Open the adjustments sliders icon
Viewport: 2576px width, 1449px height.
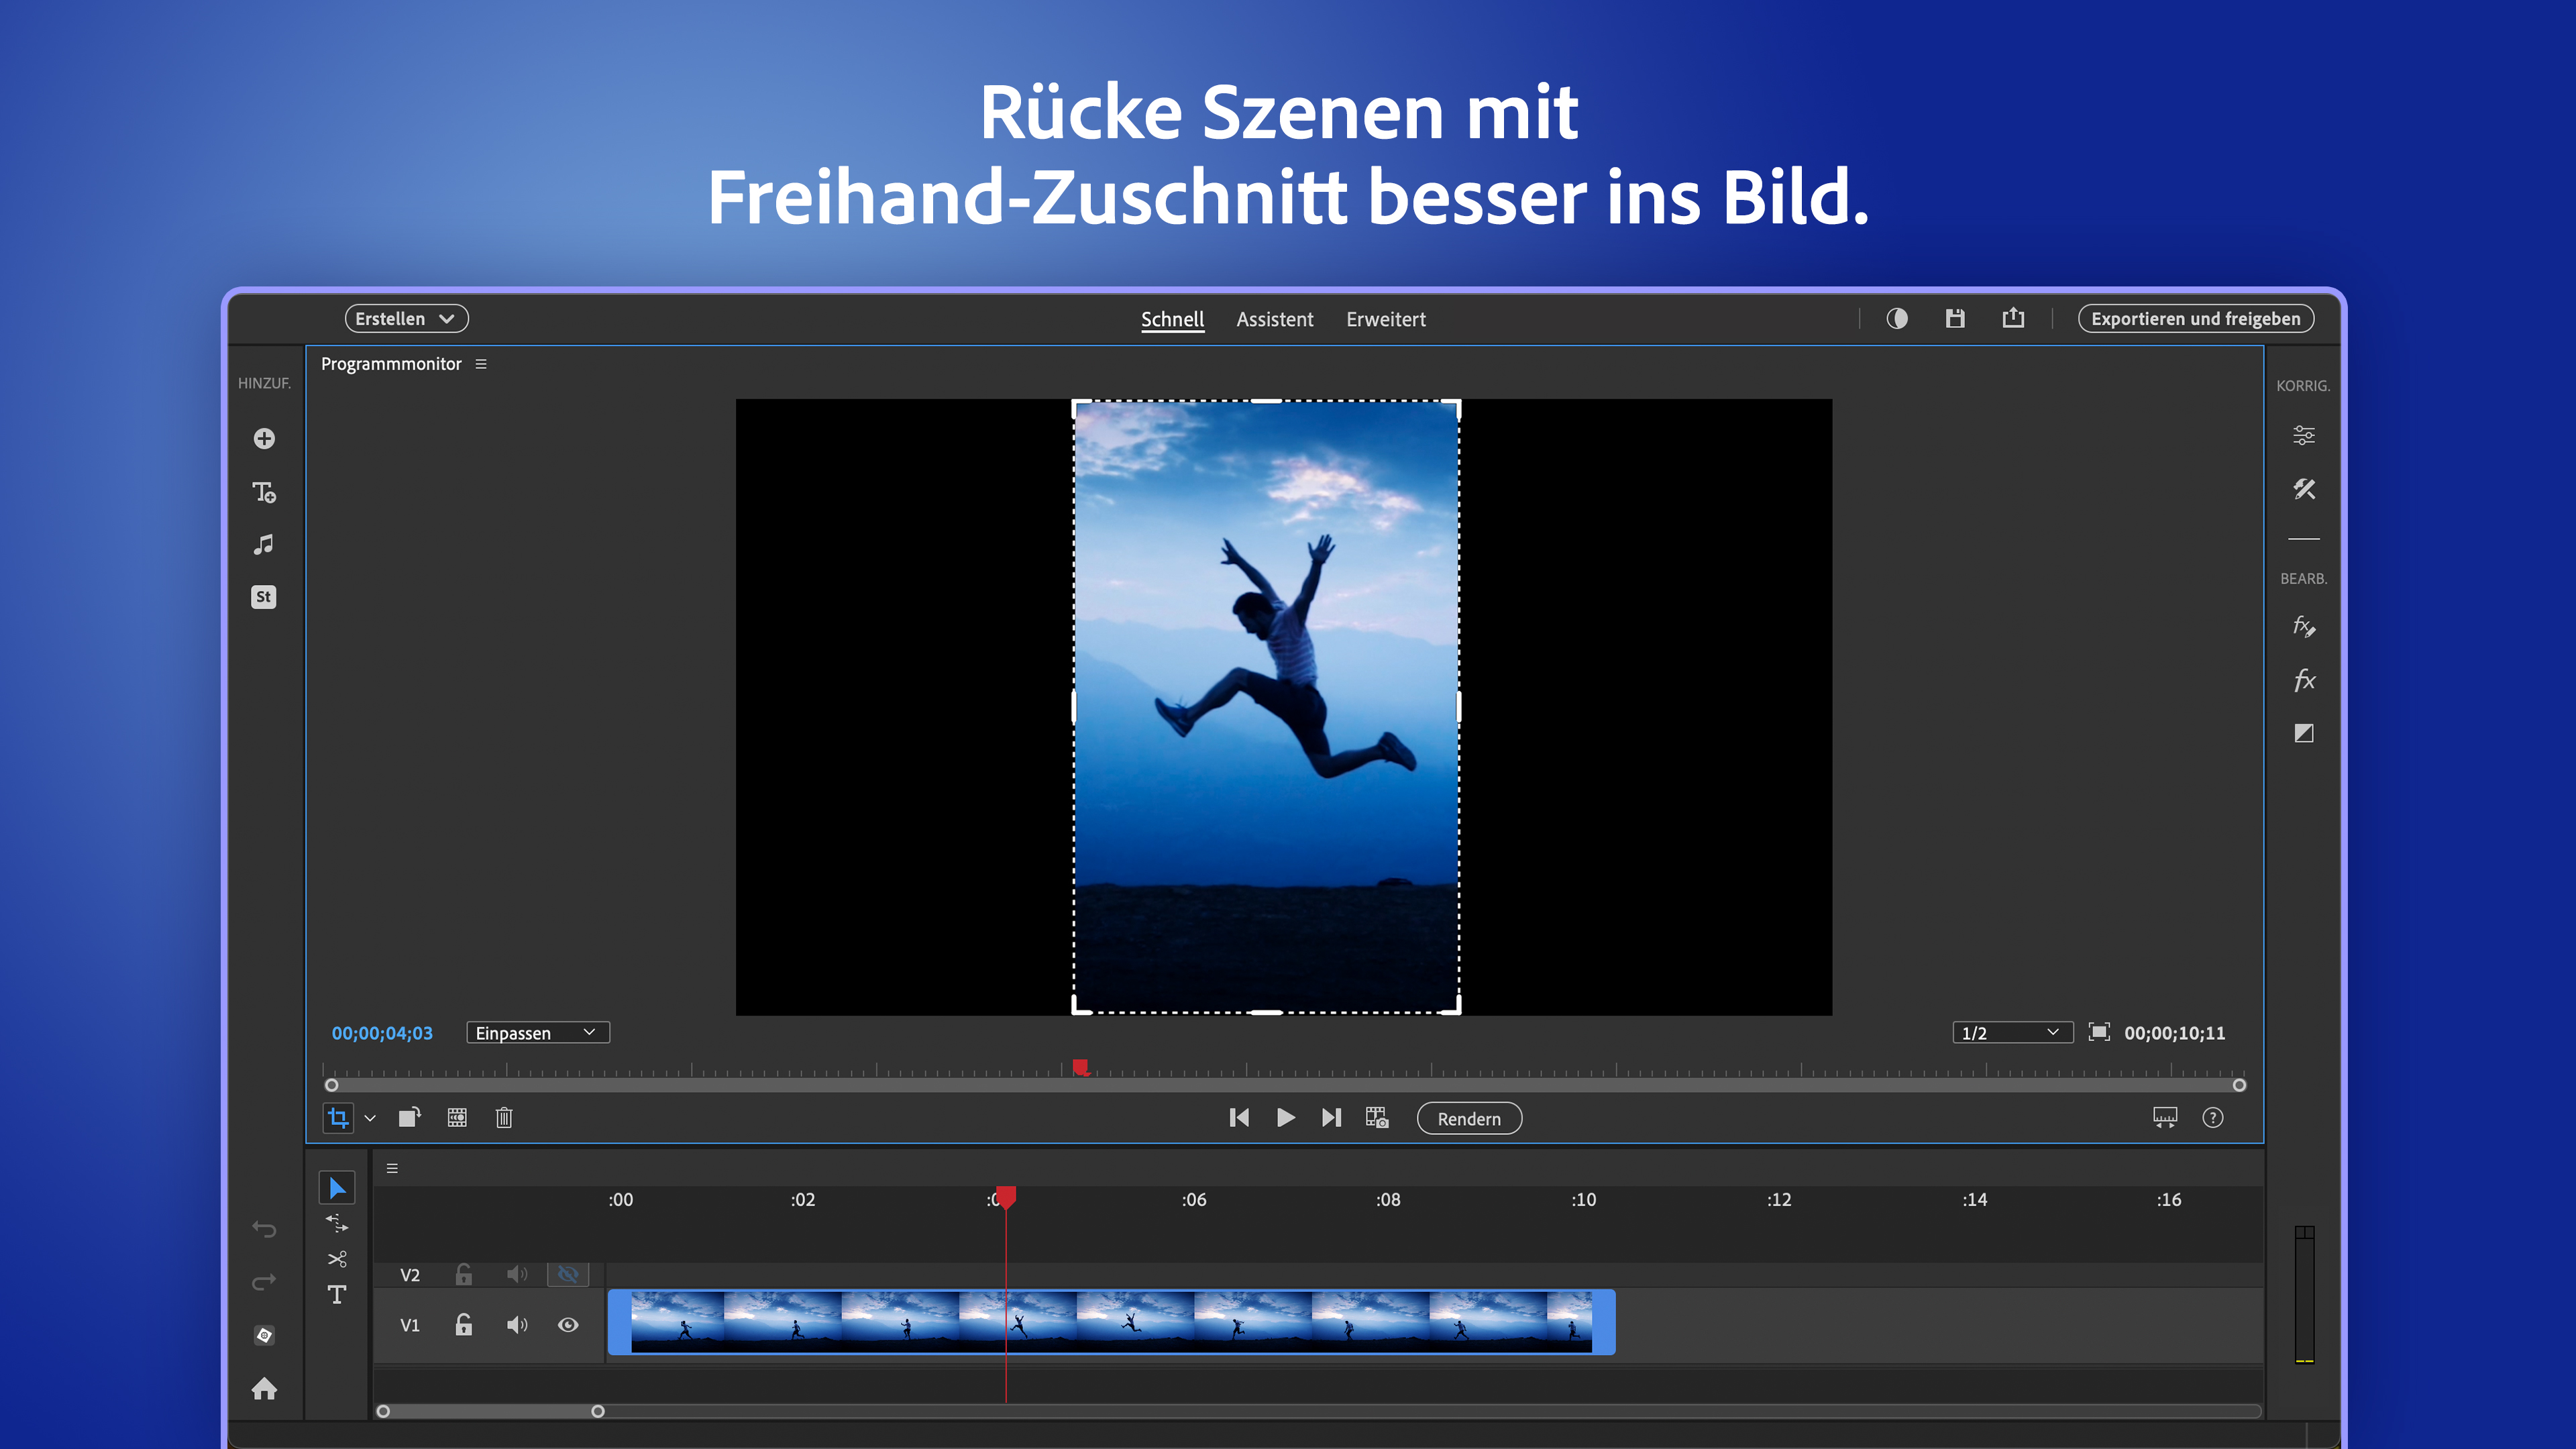(2304, 435)
